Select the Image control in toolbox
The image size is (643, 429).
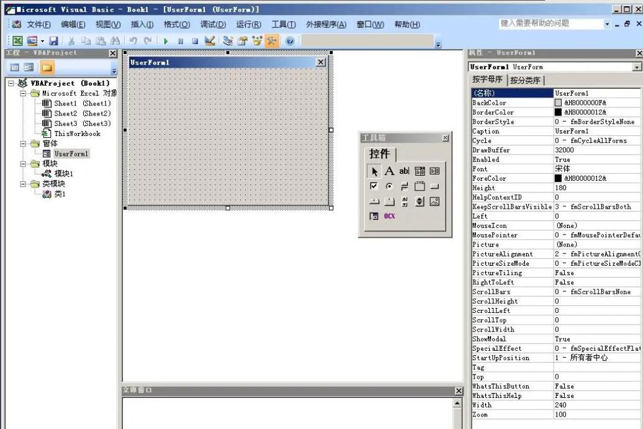point(434,201)
